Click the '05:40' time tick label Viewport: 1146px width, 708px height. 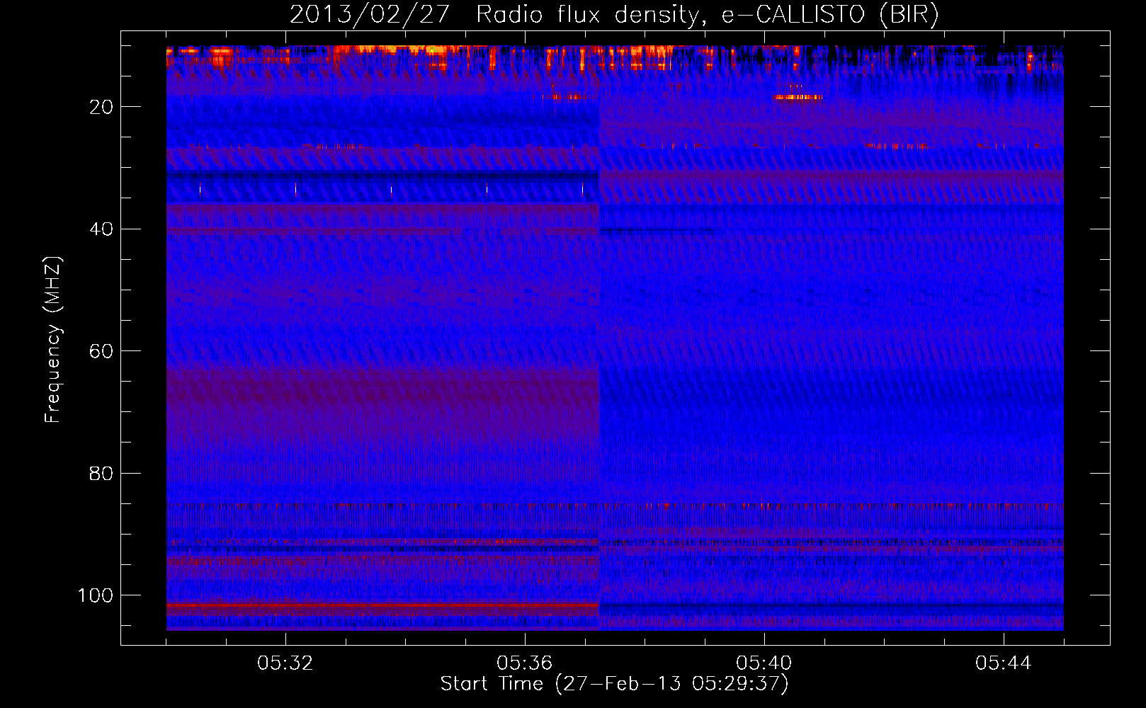pyautogui.click(x=764, y=663)
